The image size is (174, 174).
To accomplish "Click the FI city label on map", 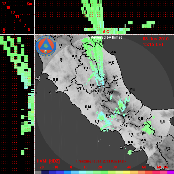I will click(60, 45).
